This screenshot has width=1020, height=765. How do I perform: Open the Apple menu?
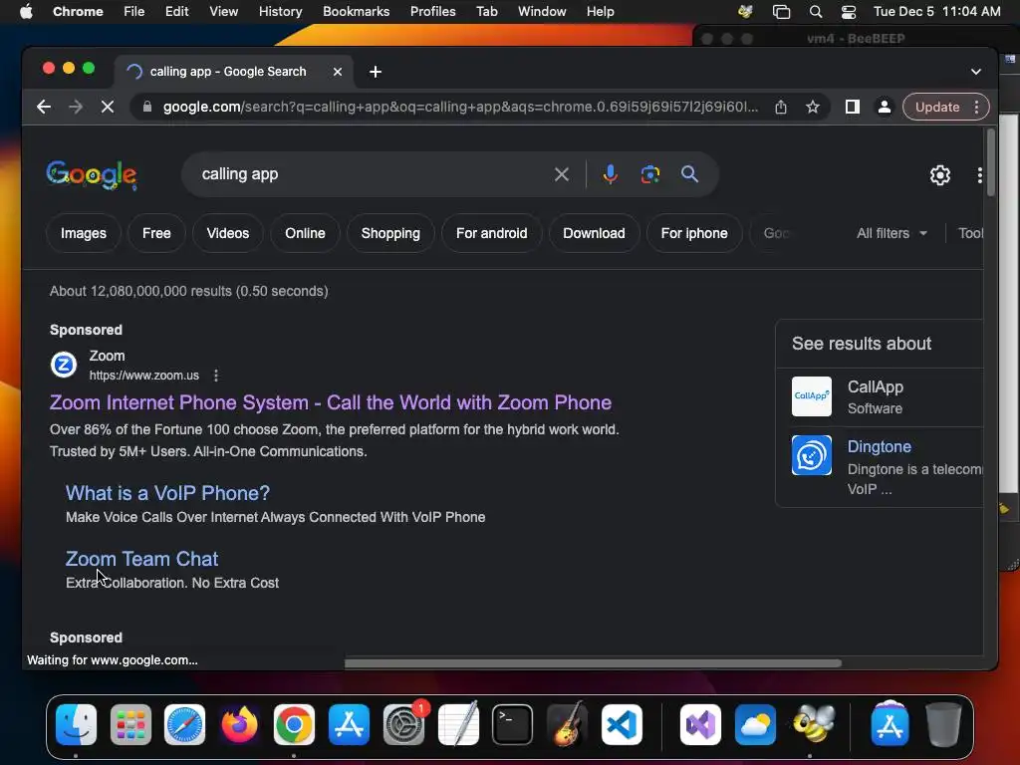click(26, 12)
